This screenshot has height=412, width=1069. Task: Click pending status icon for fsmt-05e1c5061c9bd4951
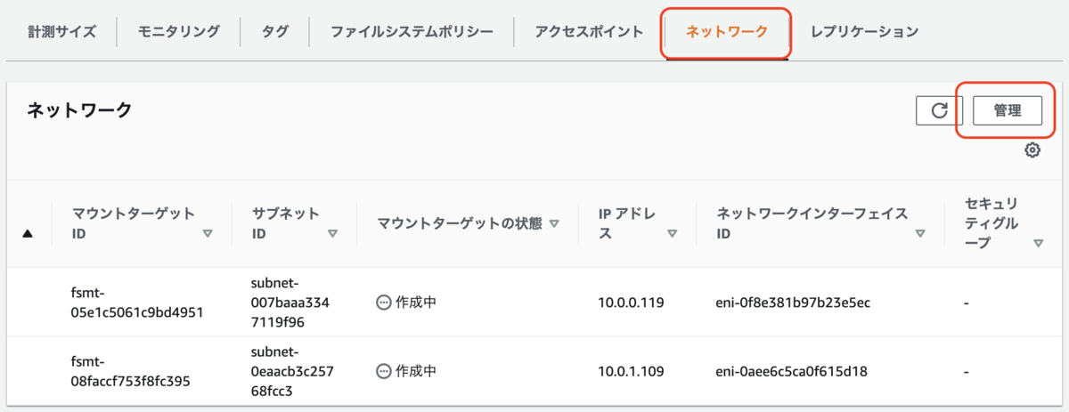click(x=384, y=303)
